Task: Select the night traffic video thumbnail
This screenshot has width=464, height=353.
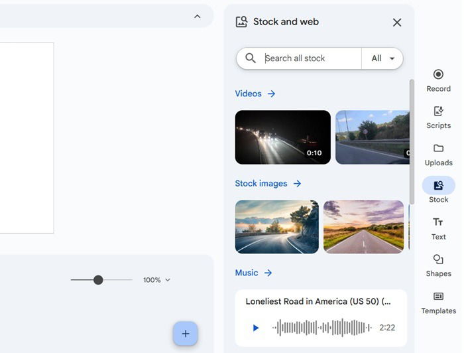Action: pos(282,137)
